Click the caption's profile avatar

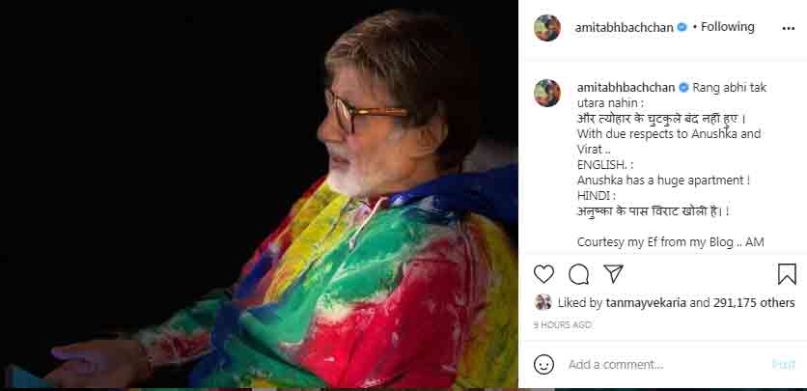click(x=547, y=93)
